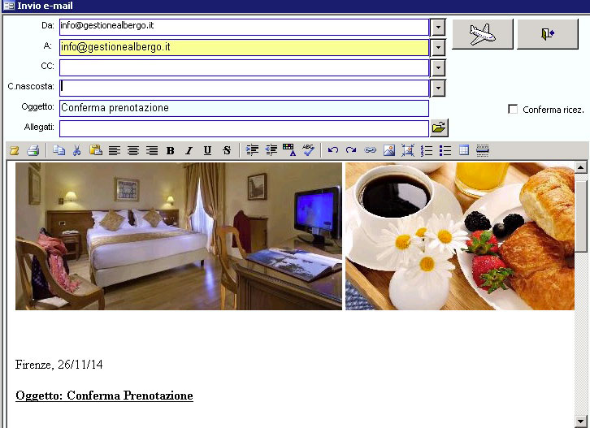Open the font color palette
The width and height of the screenshot is (590, 428).
click(x=289, y=150)
